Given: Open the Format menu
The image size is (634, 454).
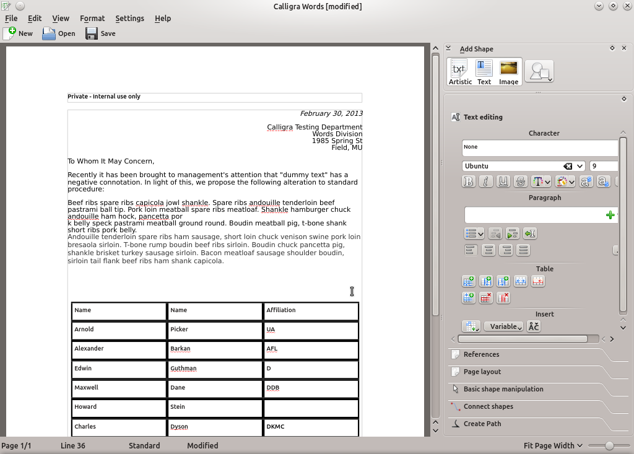Looking at the screenshot, I should 92,18.
